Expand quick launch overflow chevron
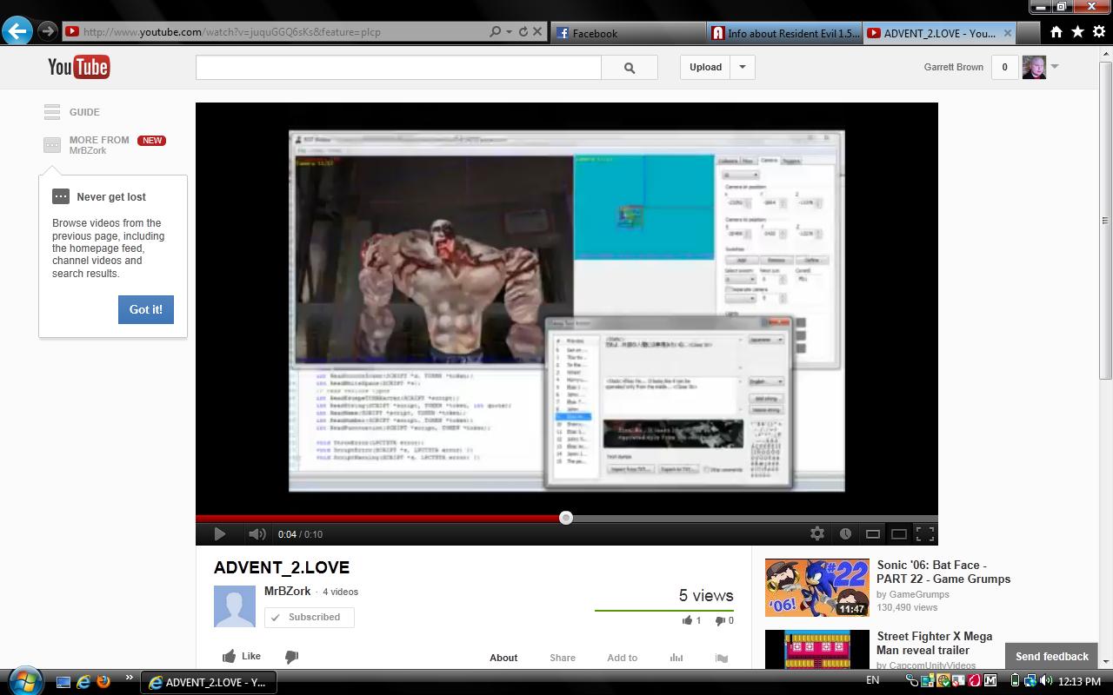Screen dimensions: 1113x695 [x=130, y=678]
